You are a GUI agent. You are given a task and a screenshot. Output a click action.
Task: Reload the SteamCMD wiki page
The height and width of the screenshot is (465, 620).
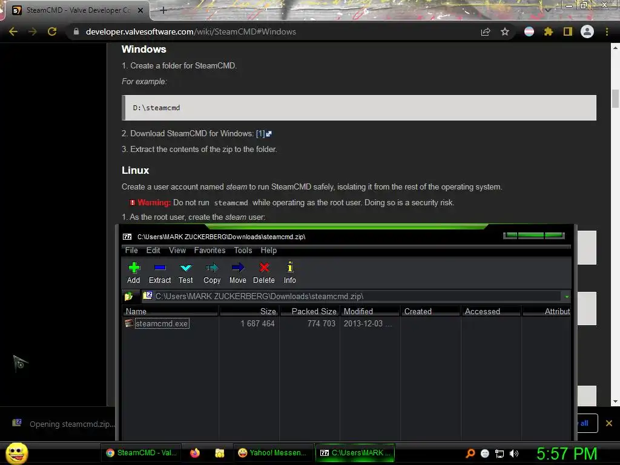point(52,31)
